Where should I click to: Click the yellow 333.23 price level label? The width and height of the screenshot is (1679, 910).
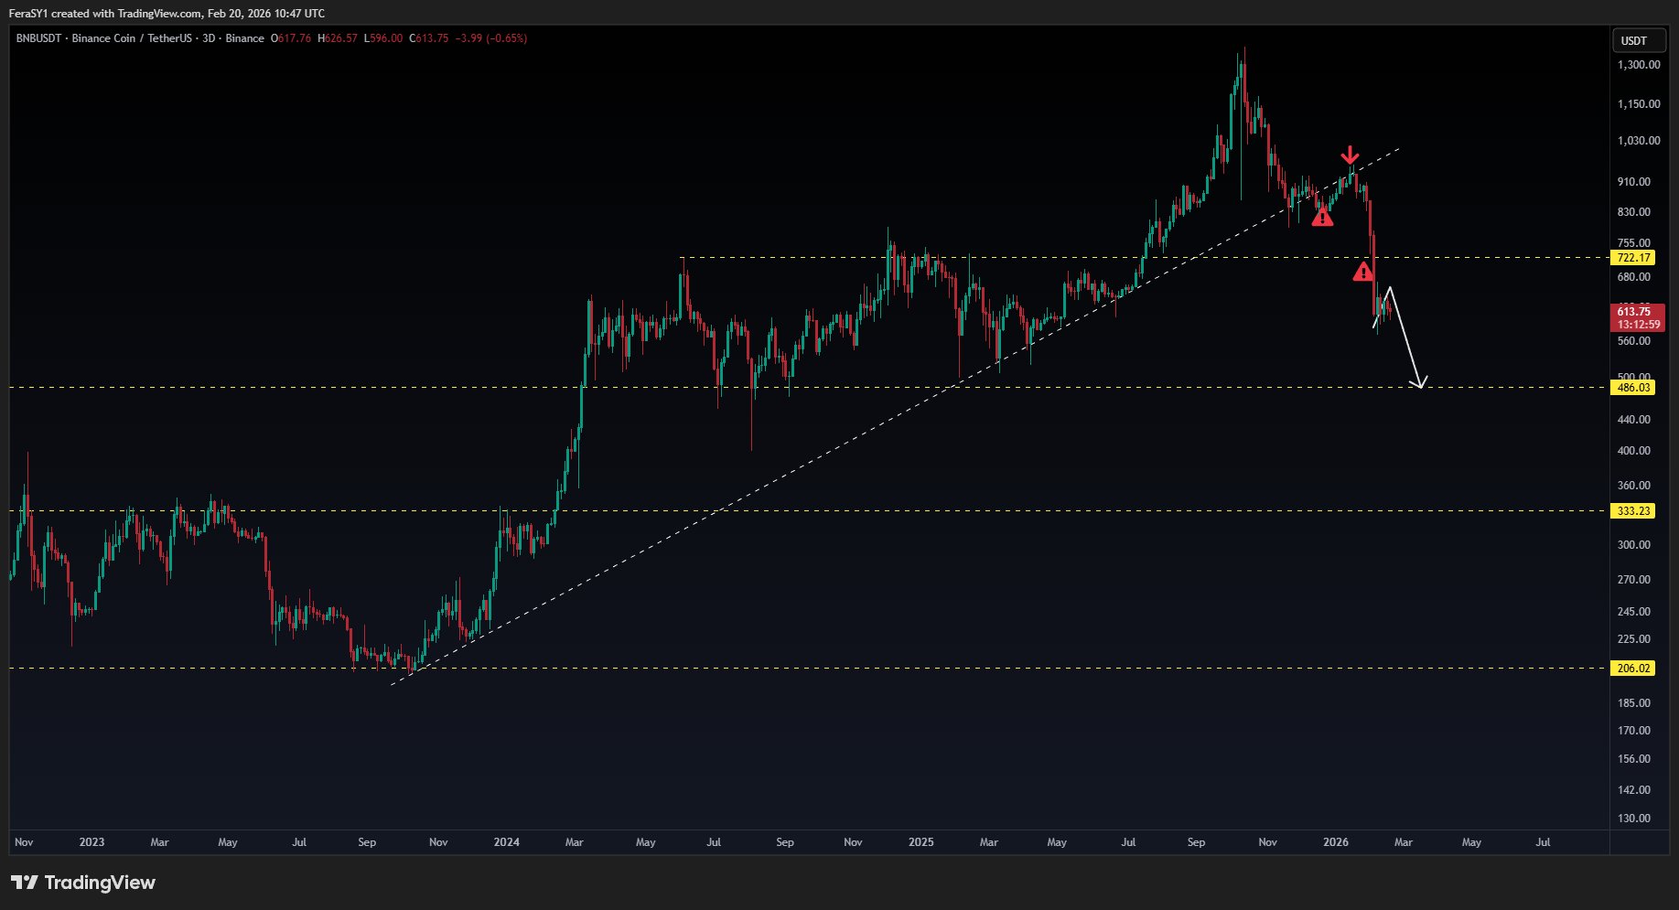coord(1633,511)
